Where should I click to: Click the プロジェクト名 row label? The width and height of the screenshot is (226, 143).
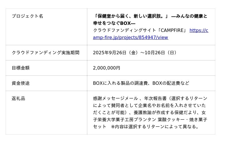click(27, 16)
